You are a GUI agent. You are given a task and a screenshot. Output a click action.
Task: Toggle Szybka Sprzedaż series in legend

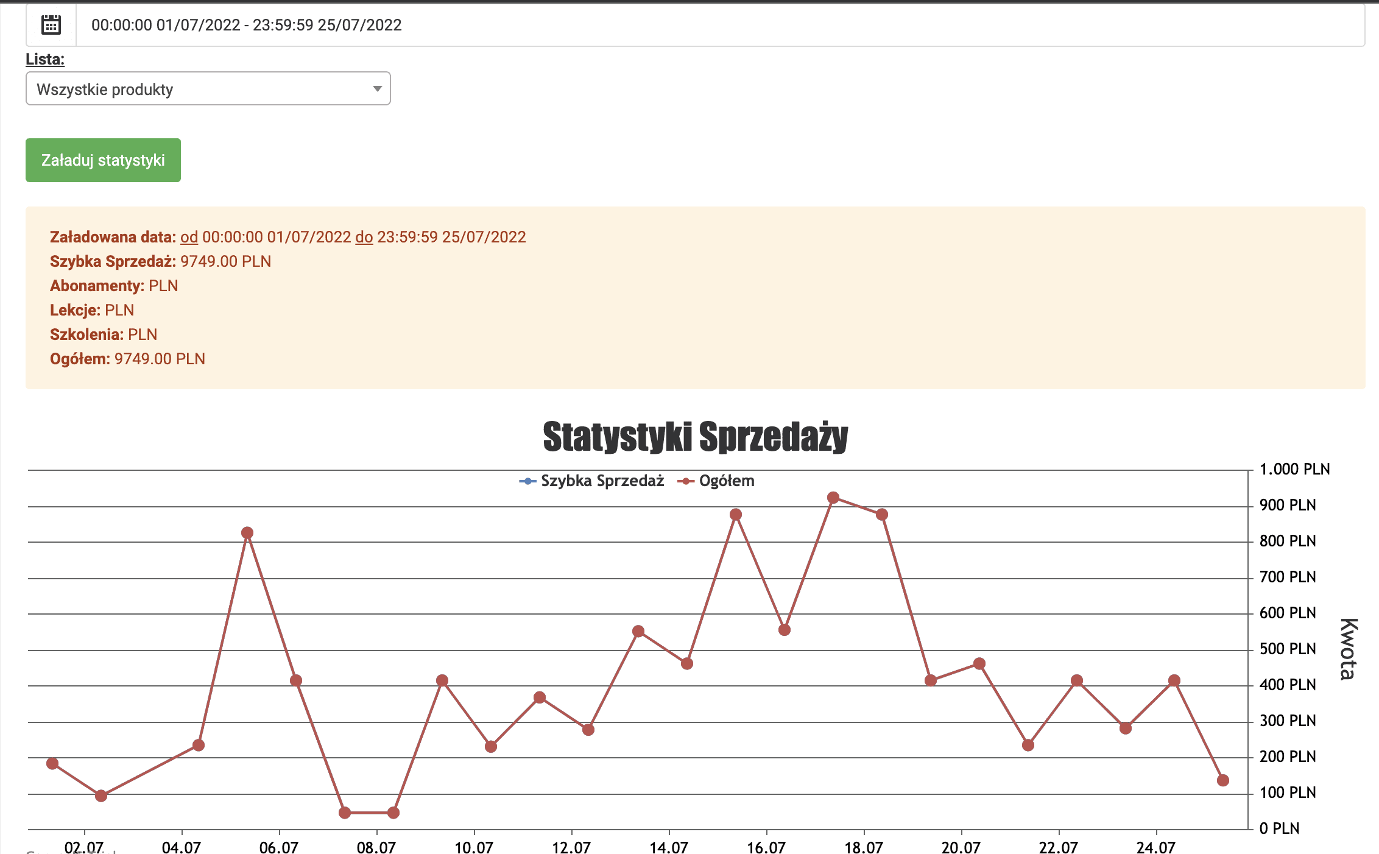pos(602,481)
